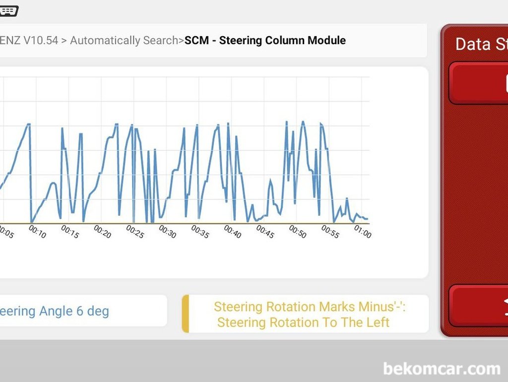Select the 01:00 time axis marker
508x382 pixels.
tap(362, 232)
